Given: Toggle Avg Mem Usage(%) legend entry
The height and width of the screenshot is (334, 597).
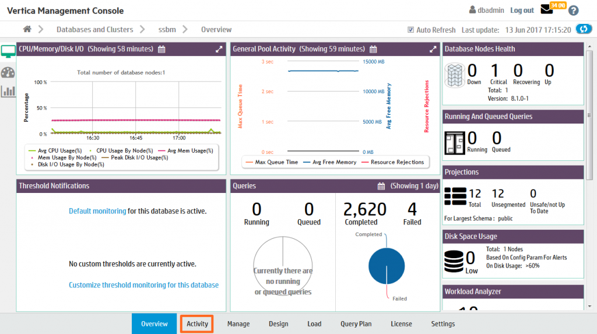Looking at the screenshot, I should point(185,151).
